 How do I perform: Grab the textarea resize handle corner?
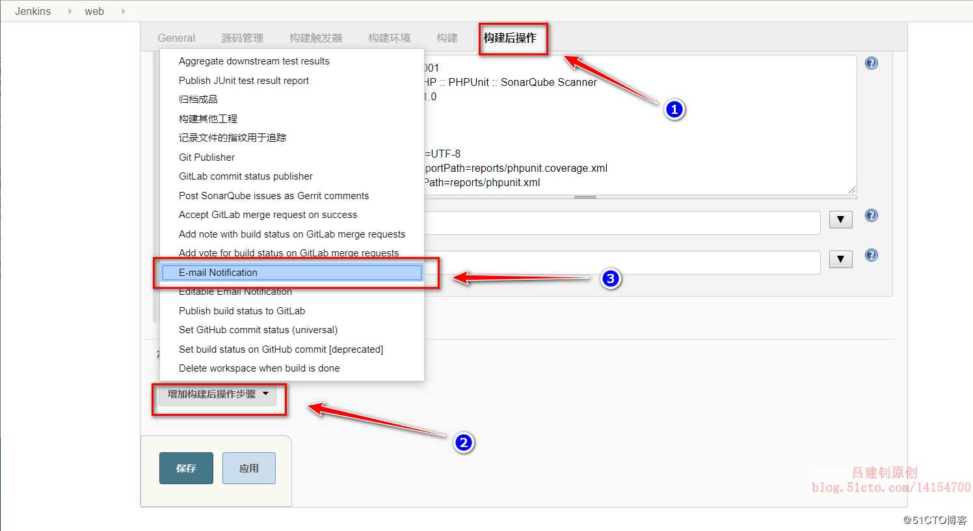coord(851,190)
